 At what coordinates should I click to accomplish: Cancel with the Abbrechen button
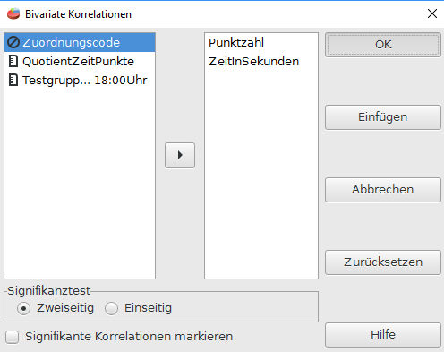coord(383,190)
